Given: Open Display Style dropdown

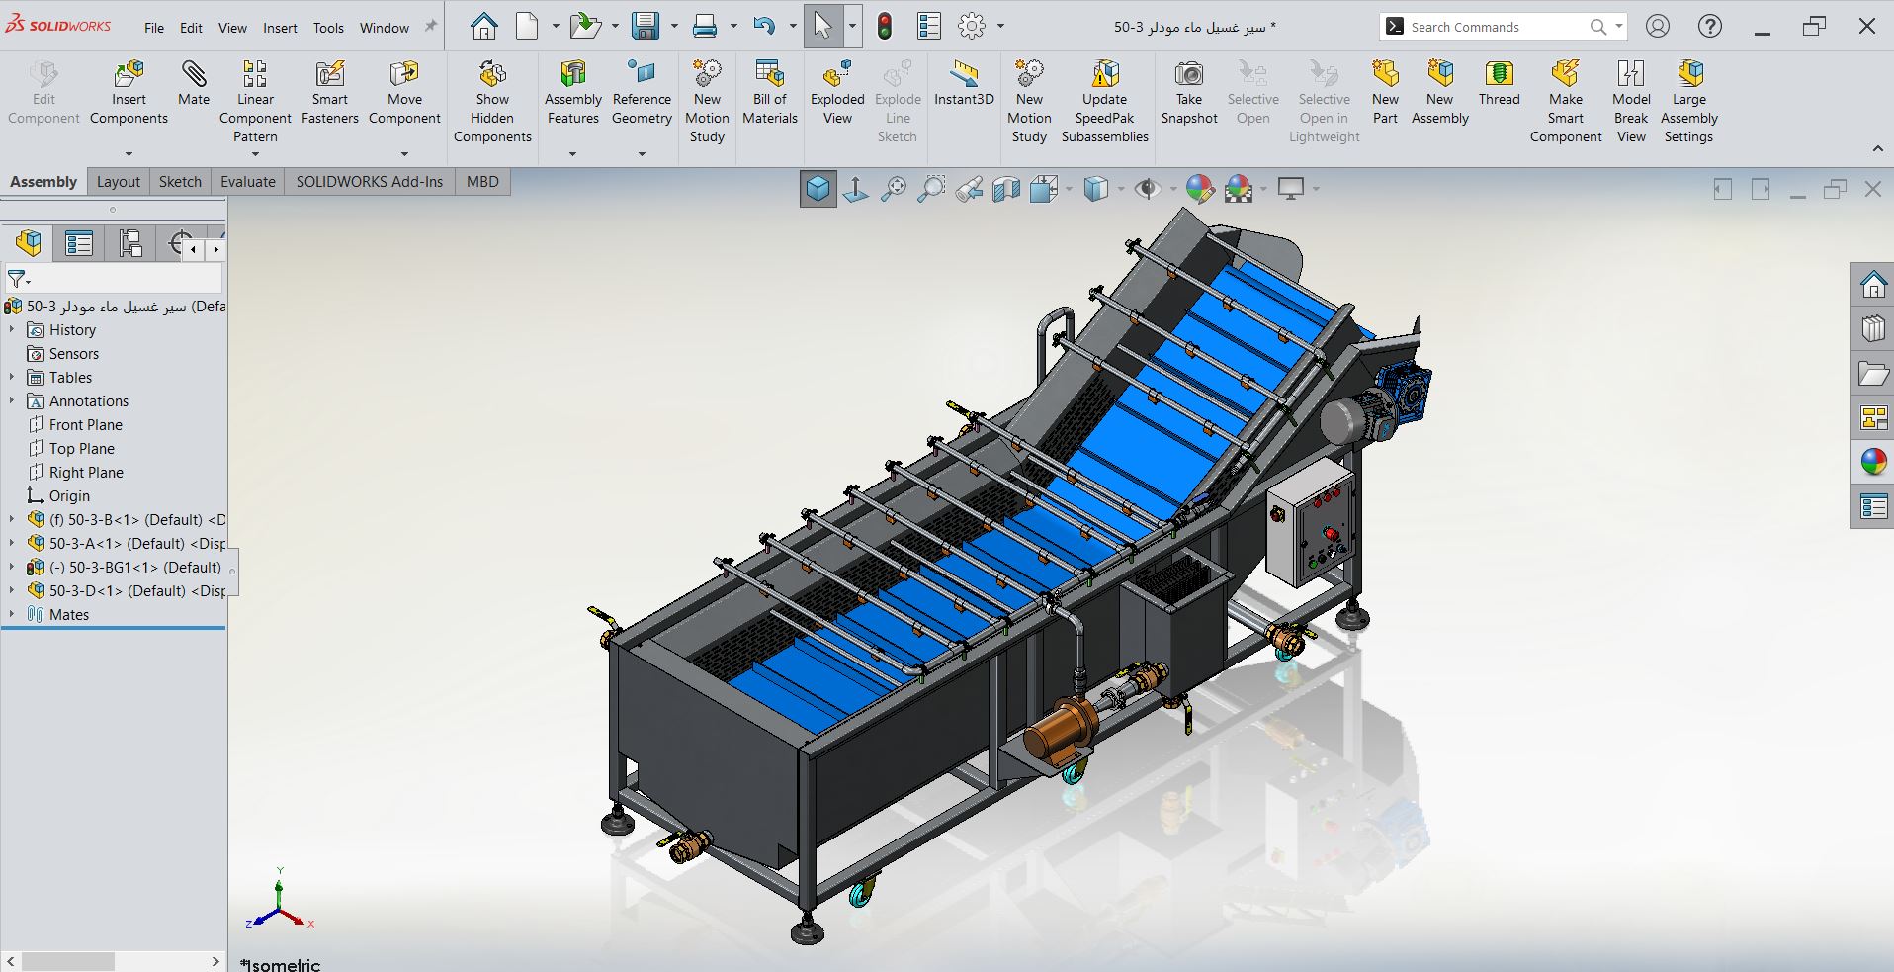Looking at the screenshot, I should click(x=1121, y=189).
